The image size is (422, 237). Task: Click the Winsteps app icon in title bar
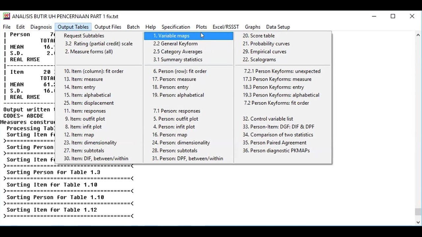click(6, 16)
